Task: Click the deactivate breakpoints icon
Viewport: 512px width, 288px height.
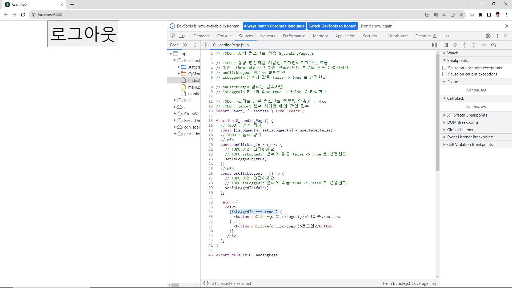Action: coord(494,45)
